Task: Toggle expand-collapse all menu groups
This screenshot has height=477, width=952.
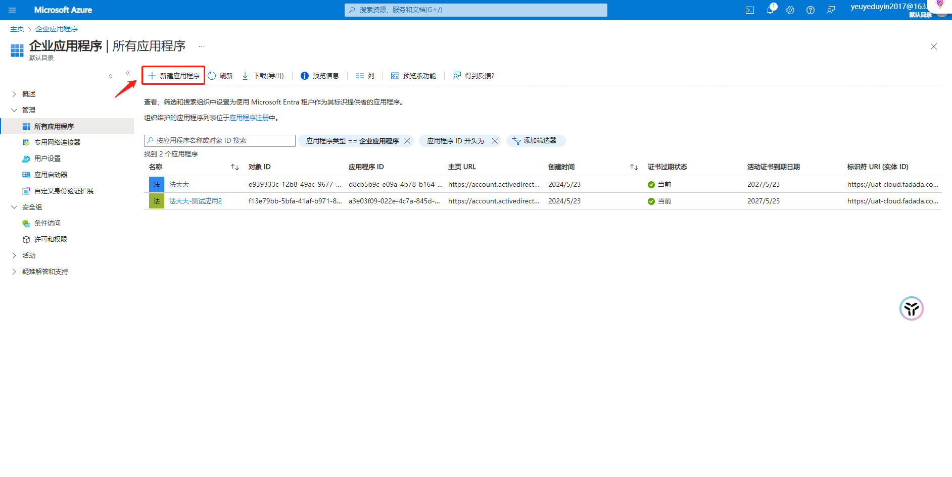Action: [x=111, y=76]
